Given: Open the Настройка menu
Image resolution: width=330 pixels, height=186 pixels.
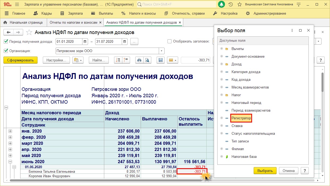Looking at the screenshot, I should click(225, 13).
